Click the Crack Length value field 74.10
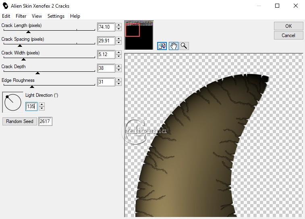Viewport: 305px width, 219px height. (106, 27)
